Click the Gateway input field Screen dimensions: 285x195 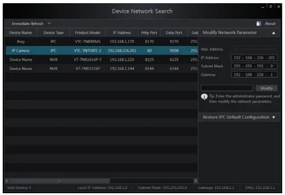(254, 74)
